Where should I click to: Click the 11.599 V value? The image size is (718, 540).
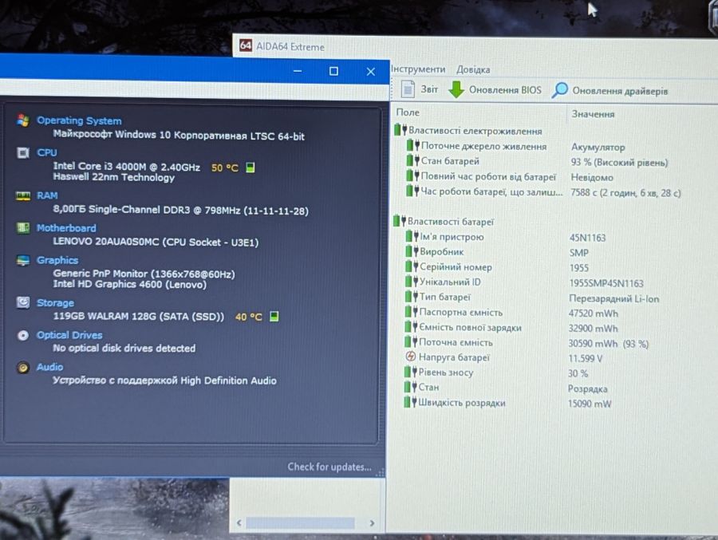click(x=586, y=358)
